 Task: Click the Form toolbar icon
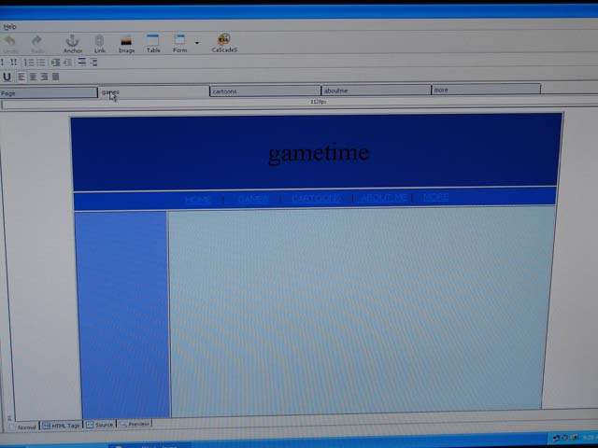[x=180, y=42]
